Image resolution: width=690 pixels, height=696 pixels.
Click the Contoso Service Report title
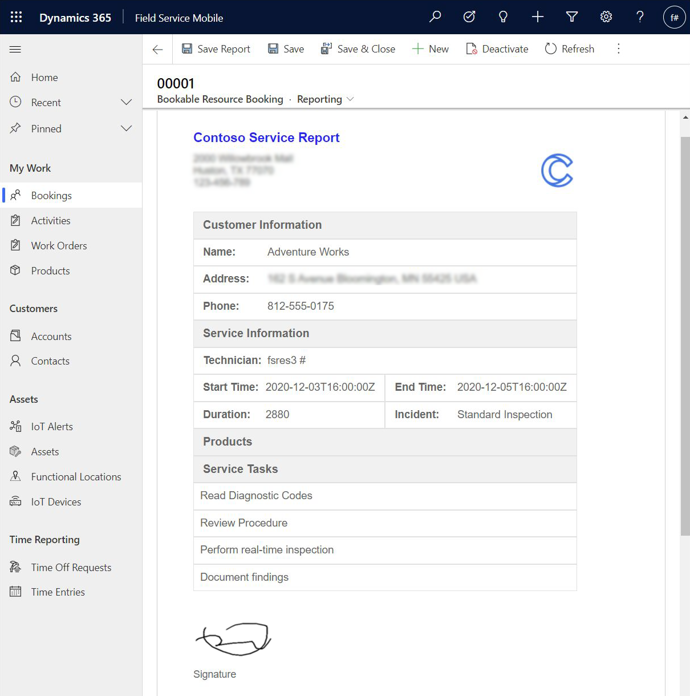pyautogui.click(x=266, y=137)
